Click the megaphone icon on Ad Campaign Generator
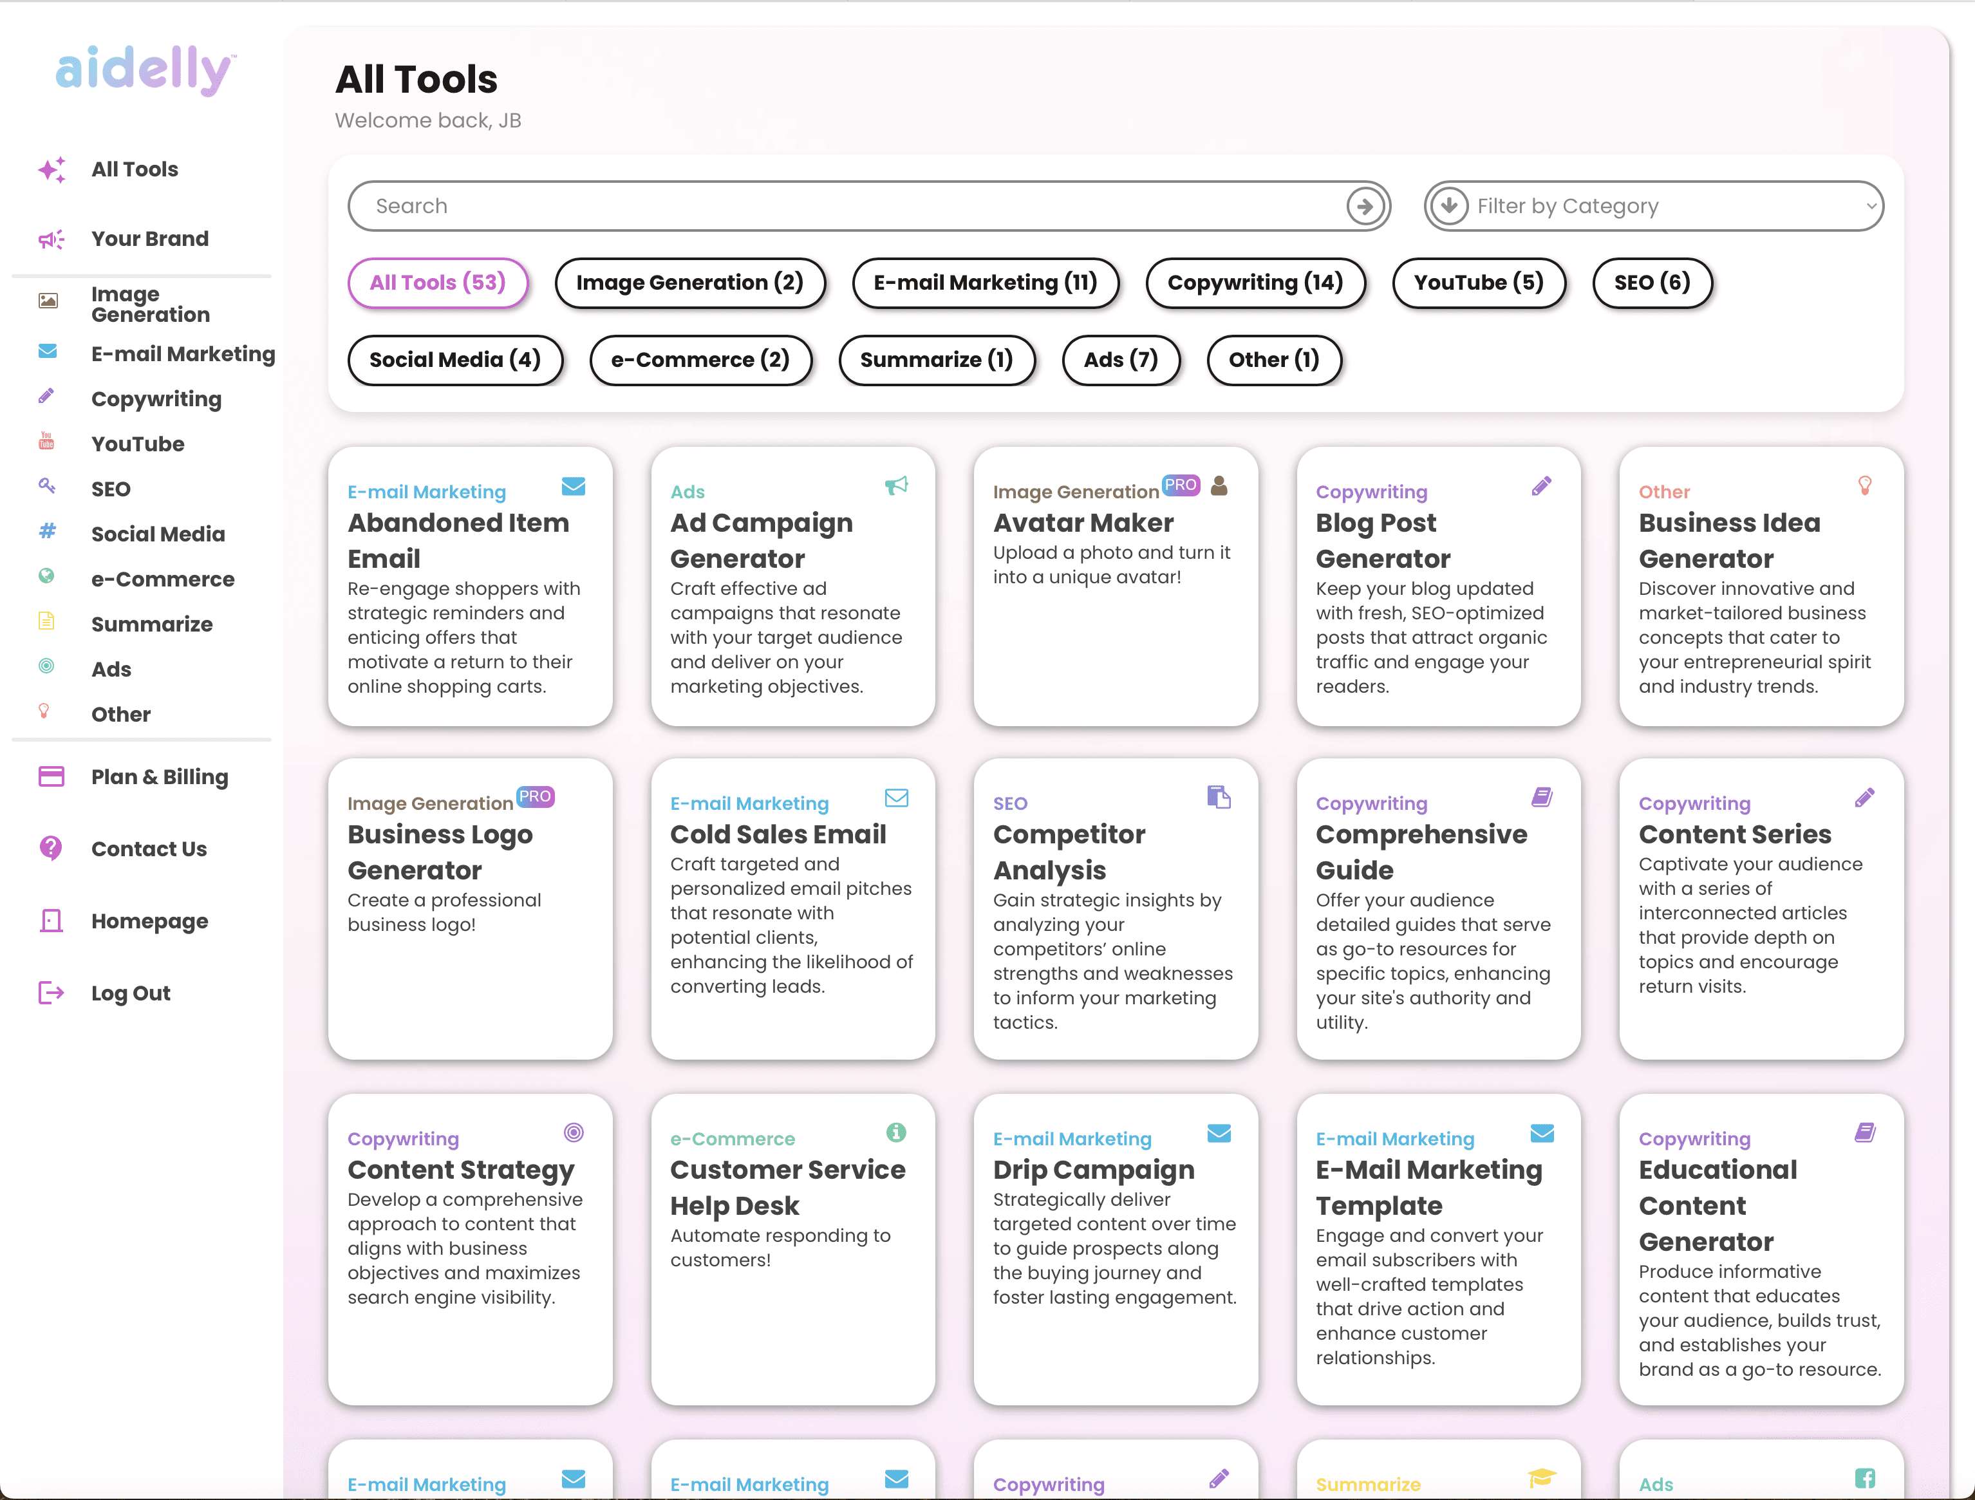1975x1500 pixels. coord(897,485)
